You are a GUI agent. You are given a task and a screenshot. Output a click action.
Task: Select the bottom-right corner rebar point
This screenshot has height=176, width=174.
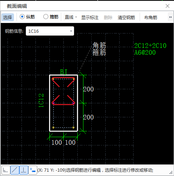click(73, 127)
